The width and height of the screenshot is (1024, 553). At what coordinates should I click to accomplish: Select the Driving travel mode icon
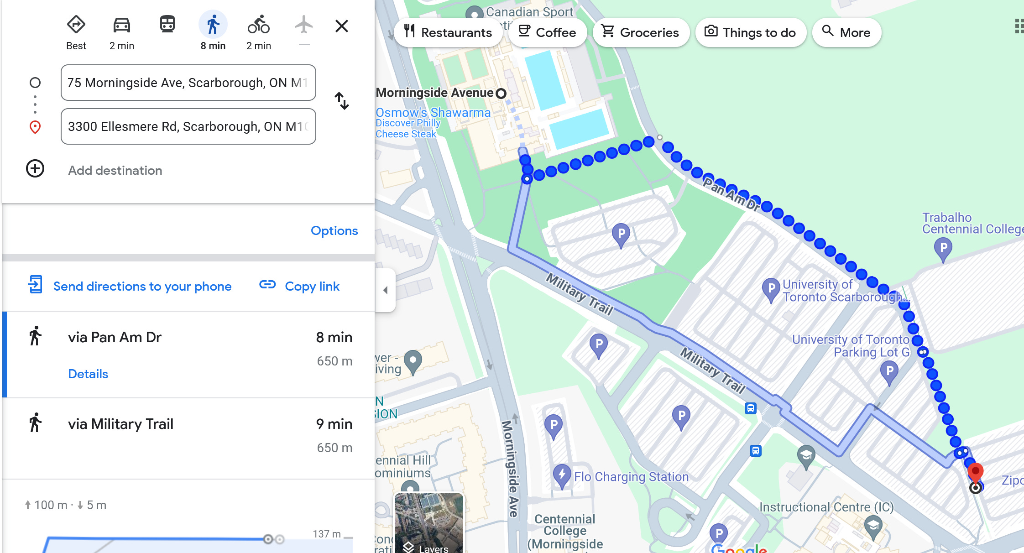(x=122, y=25)
